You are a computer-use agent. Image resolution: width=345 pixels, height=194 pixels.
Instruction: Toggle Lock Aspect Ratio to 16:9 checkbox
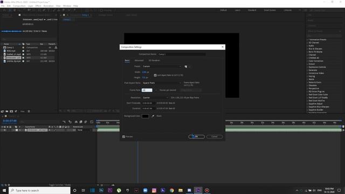155,75
